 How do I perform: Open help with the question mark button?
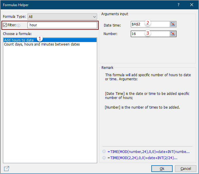click(179, 5)
